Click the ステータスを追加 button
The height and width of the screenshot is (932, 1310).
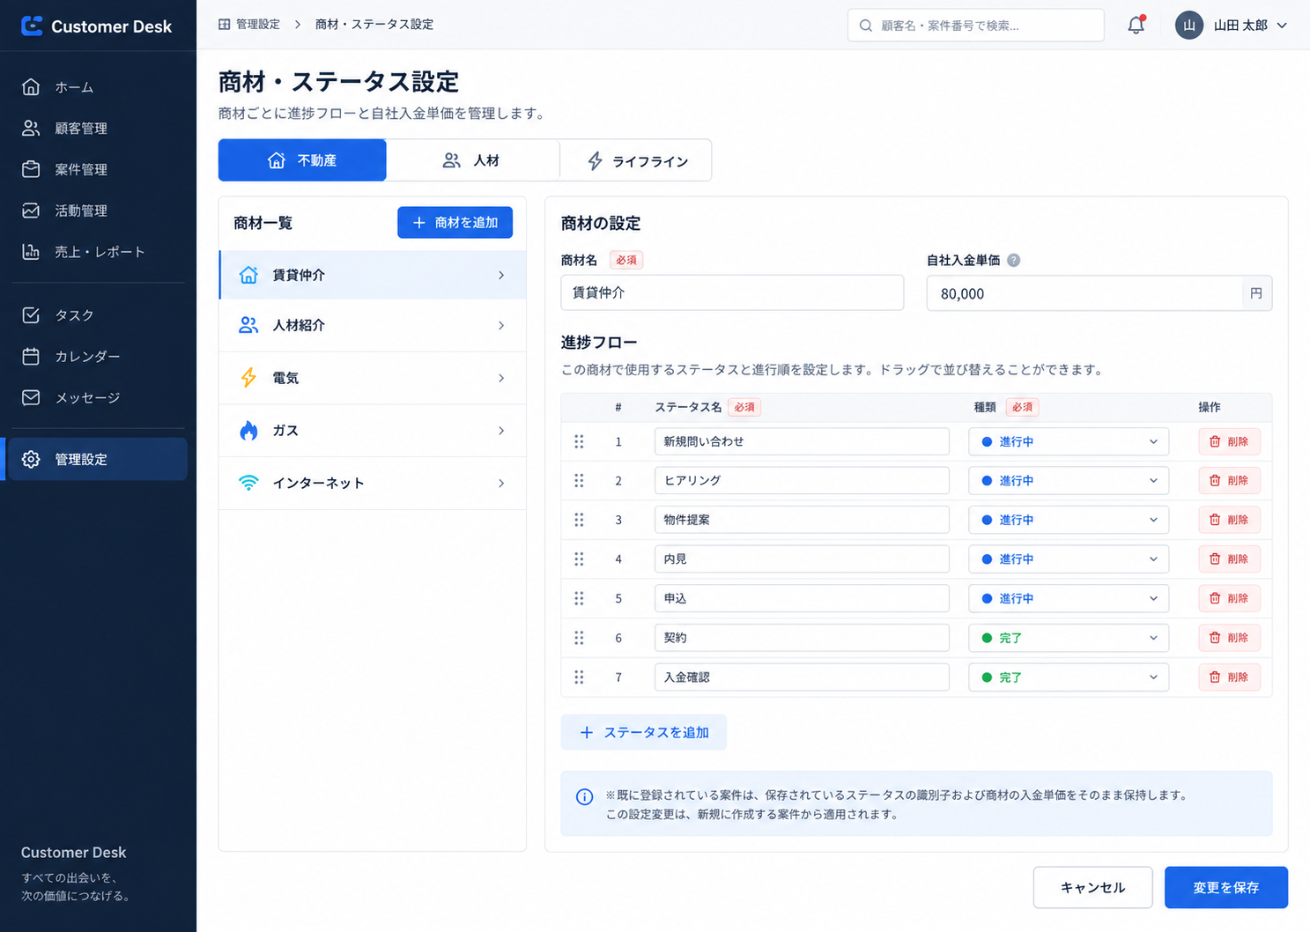point(644,732)
